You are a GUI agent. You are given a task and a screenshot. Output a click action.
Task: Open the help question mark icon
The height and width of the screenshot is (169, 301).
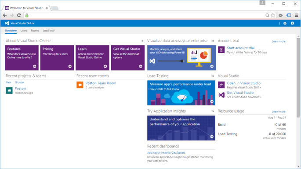tap(292, 23)
